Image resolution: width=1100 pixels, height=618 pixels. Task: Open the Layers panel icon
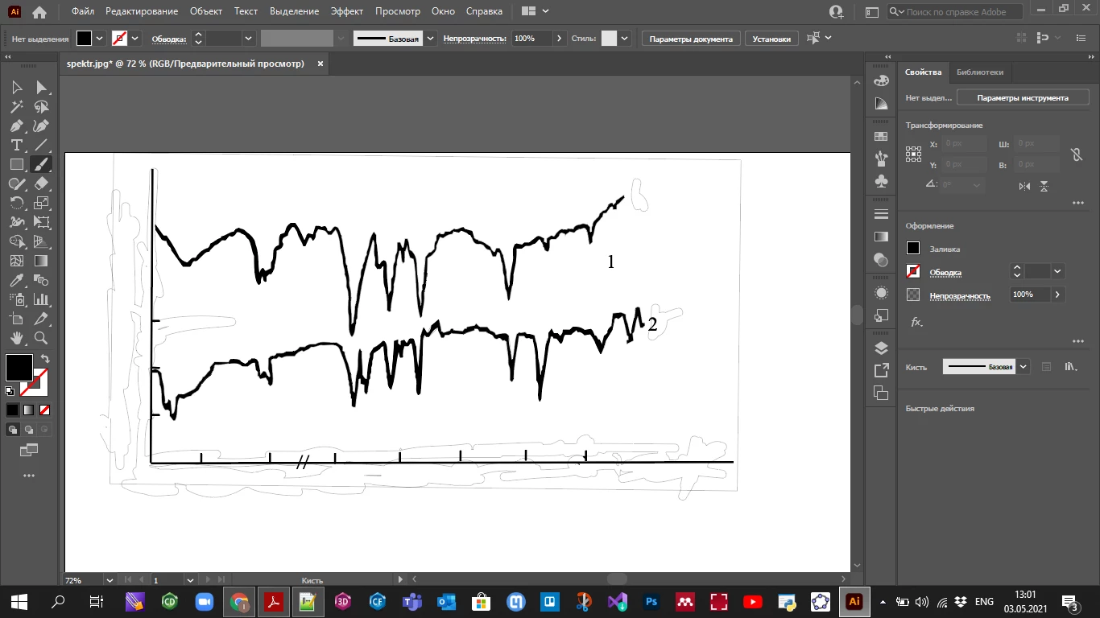coord(881,348)
